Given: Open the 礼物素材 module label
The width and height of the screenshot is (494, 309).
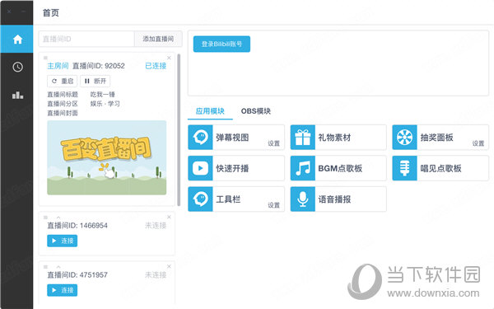Looking at the screenshot, I should (334, 138).
